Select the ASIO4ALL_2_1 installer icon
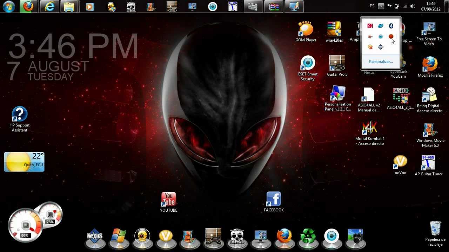 400,99
